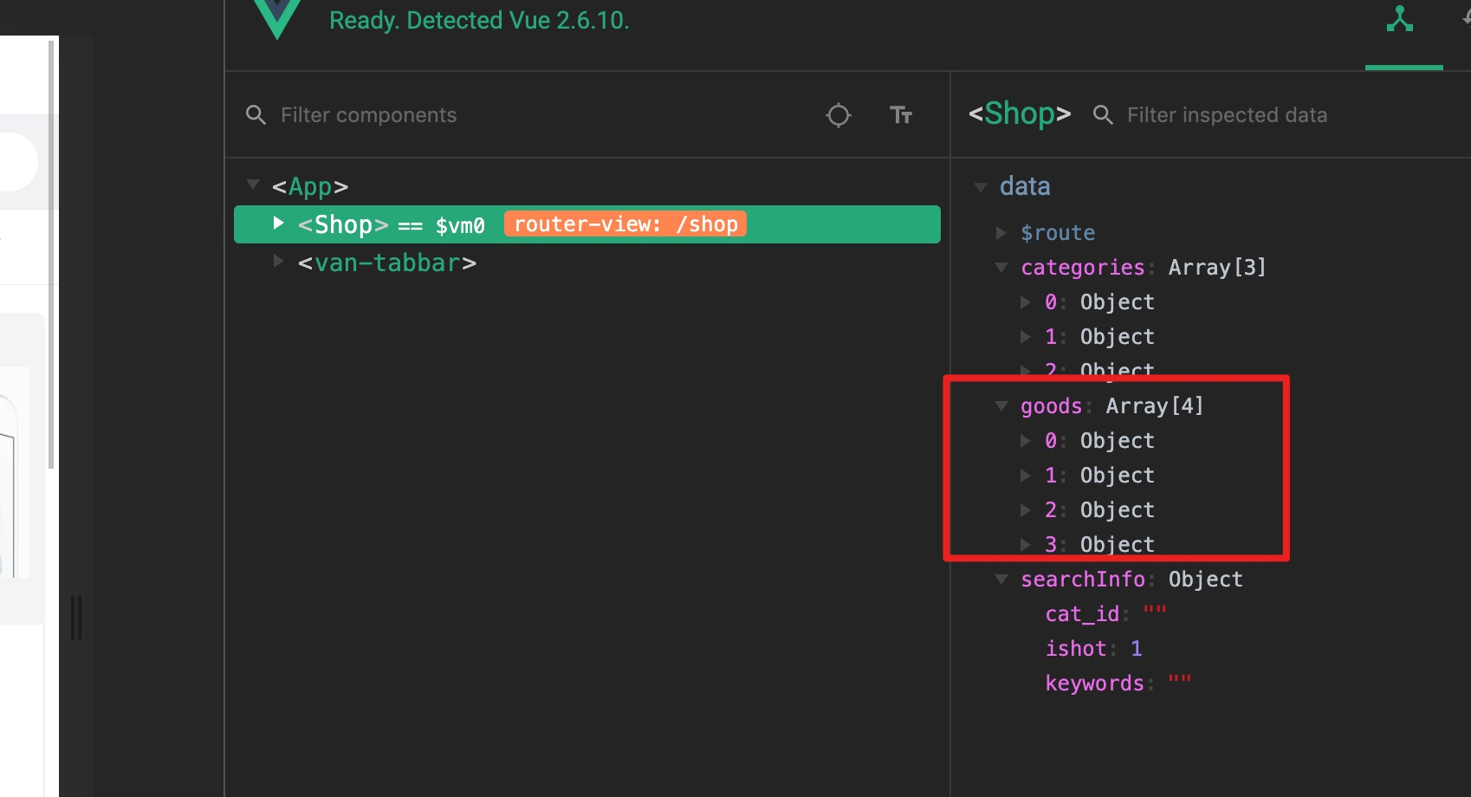This screenshot has height=797, width=1471.
Task: Collapse the goods array
Action: tap(1001, 405)
